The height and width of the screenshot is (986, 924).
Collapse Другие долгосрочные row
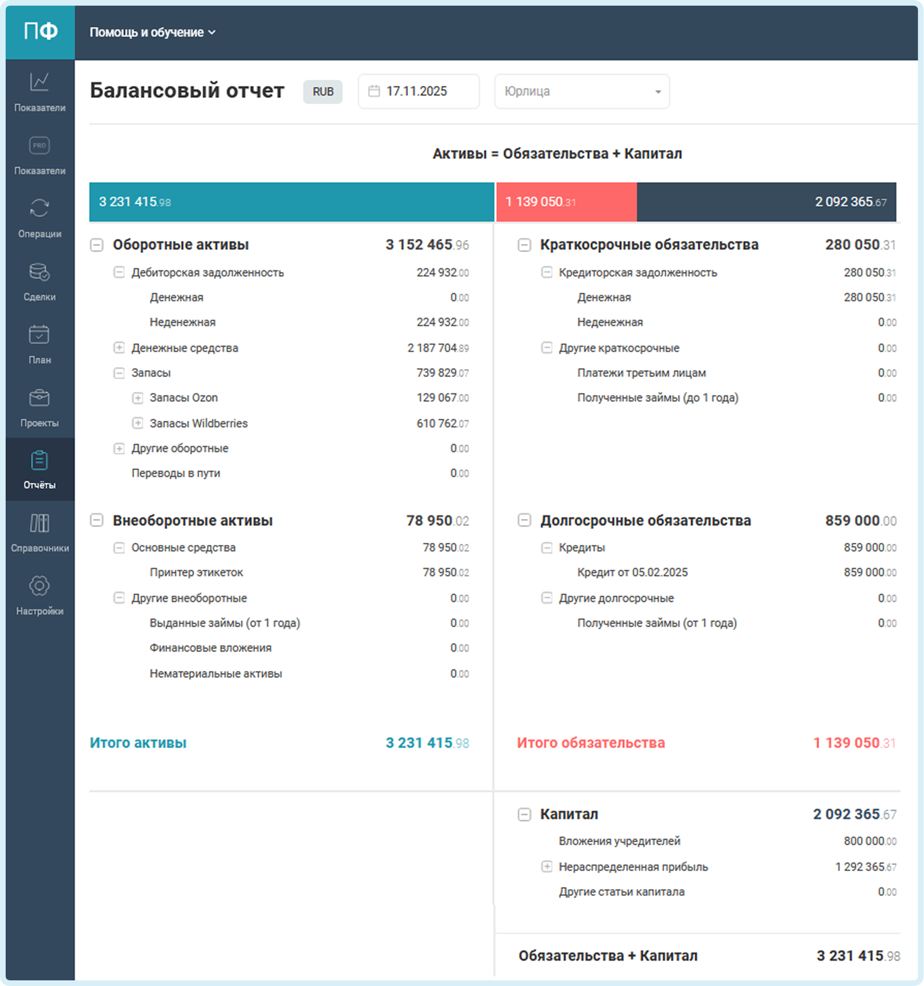(546, 598)
